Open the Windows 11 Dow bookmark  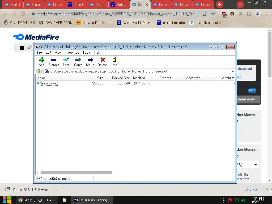point(135,23)
